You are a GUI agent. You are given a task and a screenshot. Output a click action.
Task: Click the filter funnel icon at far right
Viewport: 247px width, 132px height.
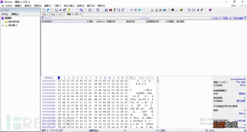(x=245, y=18)
